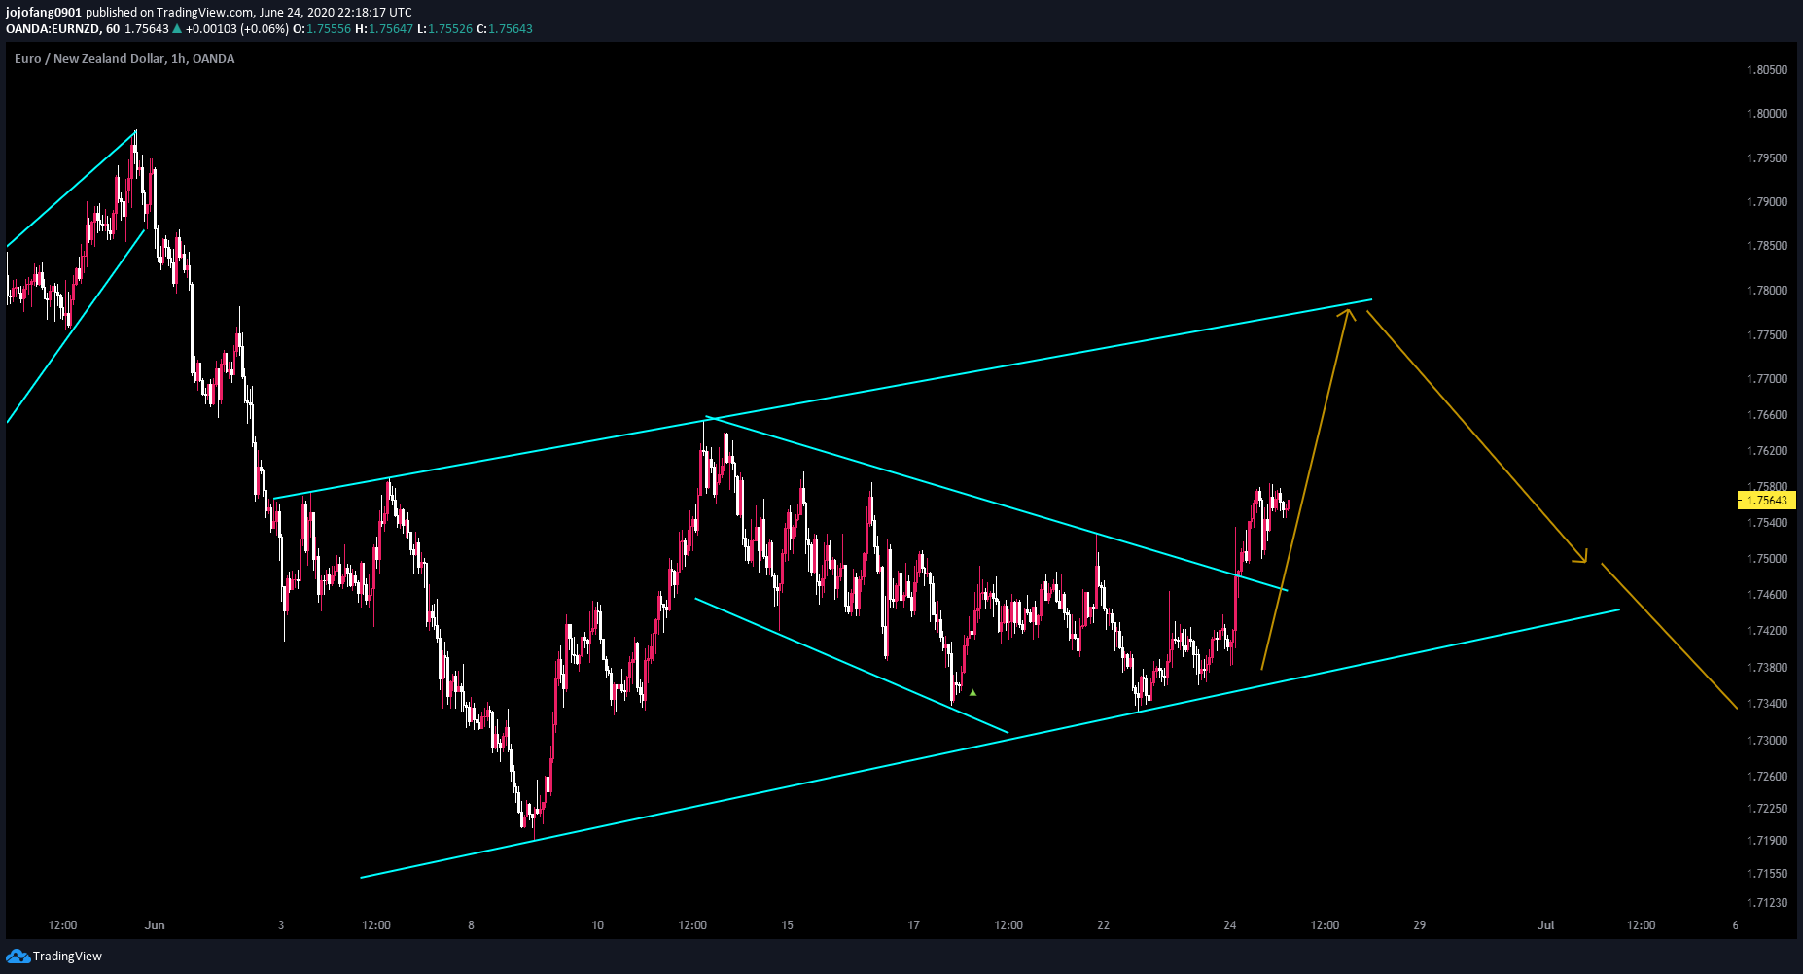Click the 1.74200 price axis label
The image size is (1803, 974).
pyautogui.click(x=1767, y=631)
